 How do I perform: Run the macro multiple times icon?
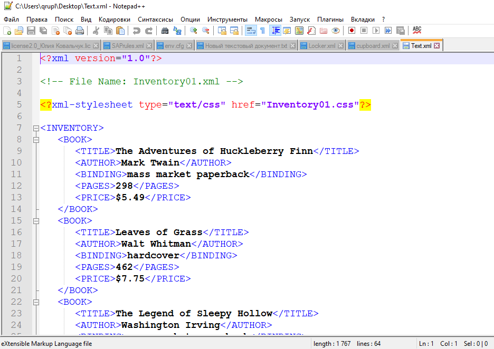388,31
